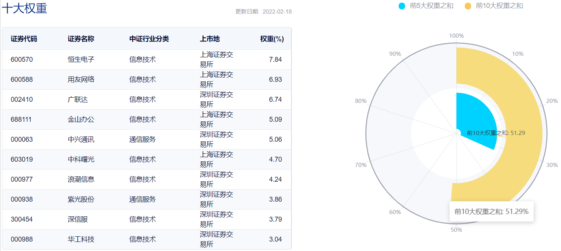
Task: Click the stock name 恒生电子
Action: pyautogui.click(x=81, y=60)
